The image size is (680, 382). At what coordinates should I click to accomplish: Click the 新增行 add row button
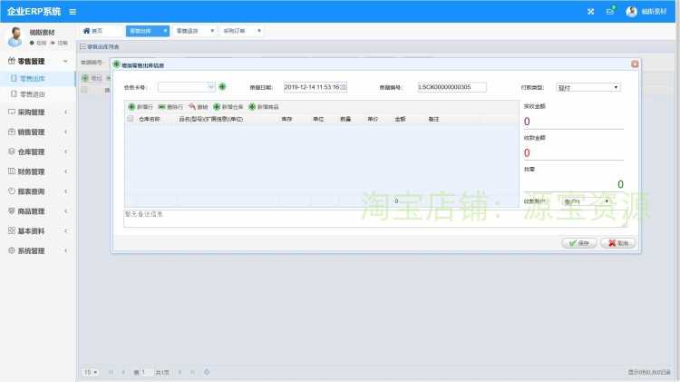141,107
